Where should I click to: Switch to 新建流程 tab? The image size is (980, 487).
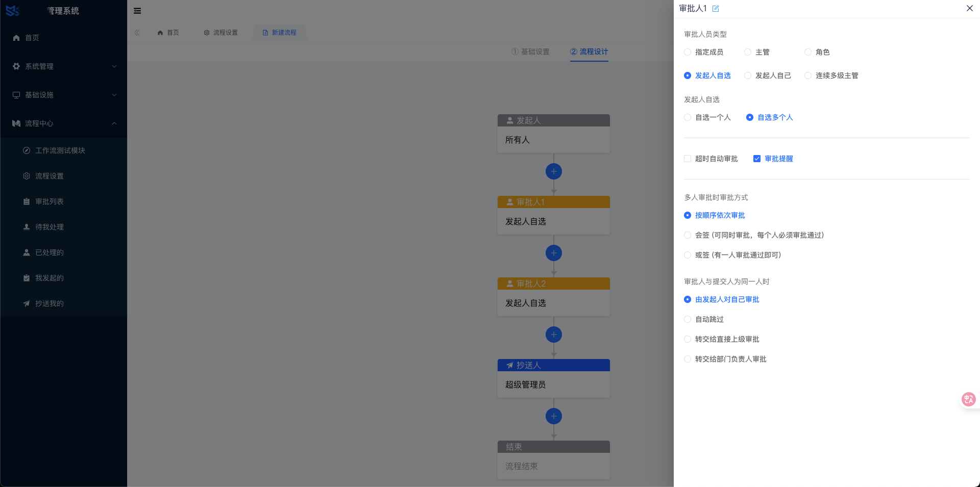click(280, 33)
